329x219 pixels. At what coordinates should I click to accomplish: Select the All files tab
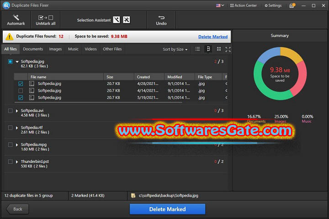[11, 49]
